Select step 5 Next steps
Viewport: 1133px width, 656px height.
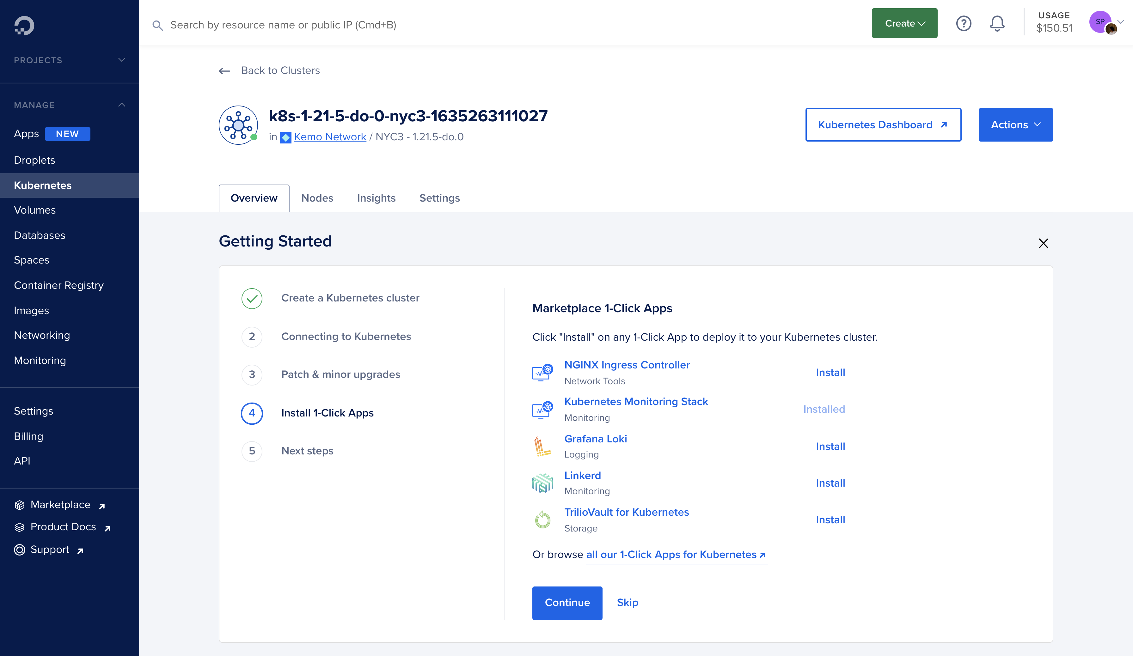coord(307,451)
